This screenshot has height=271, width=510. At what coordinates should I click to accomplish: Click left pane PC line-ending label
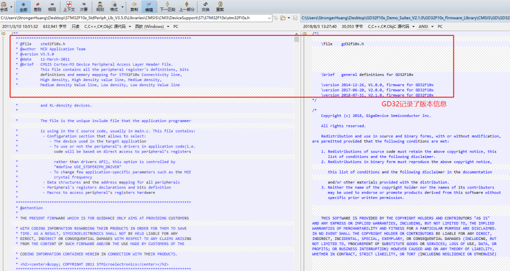click(176, 26)
